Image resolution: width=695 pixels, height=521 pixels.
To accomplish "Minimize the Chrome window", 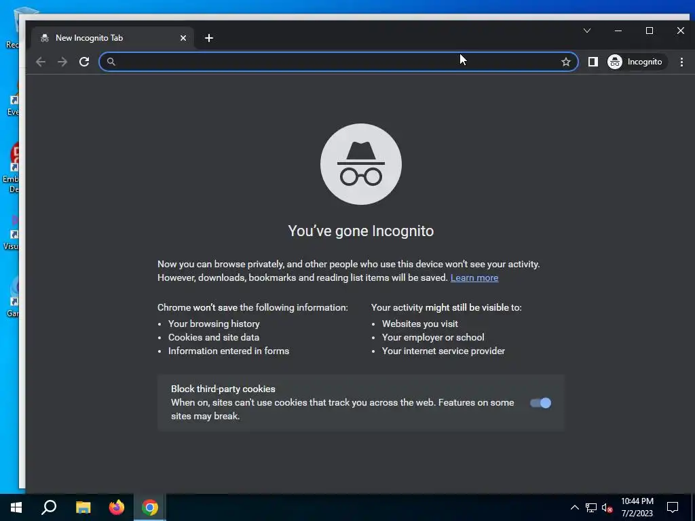I will pyautogui.click(x=618, y=31).
